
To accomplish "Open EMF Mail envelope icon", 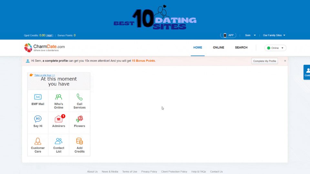I will coord(38,97).
